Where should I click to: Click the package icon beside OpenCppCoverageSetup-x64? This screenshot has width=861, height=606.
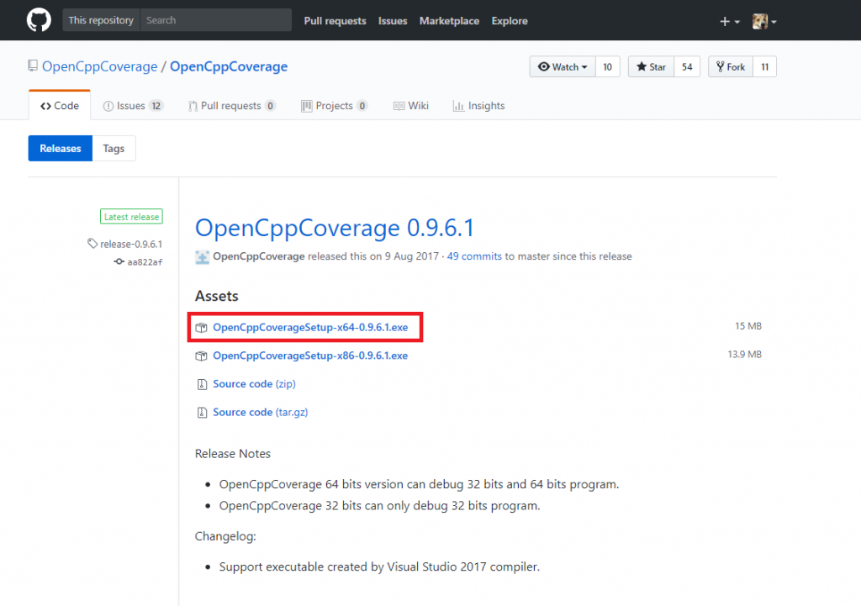[201, 326]
